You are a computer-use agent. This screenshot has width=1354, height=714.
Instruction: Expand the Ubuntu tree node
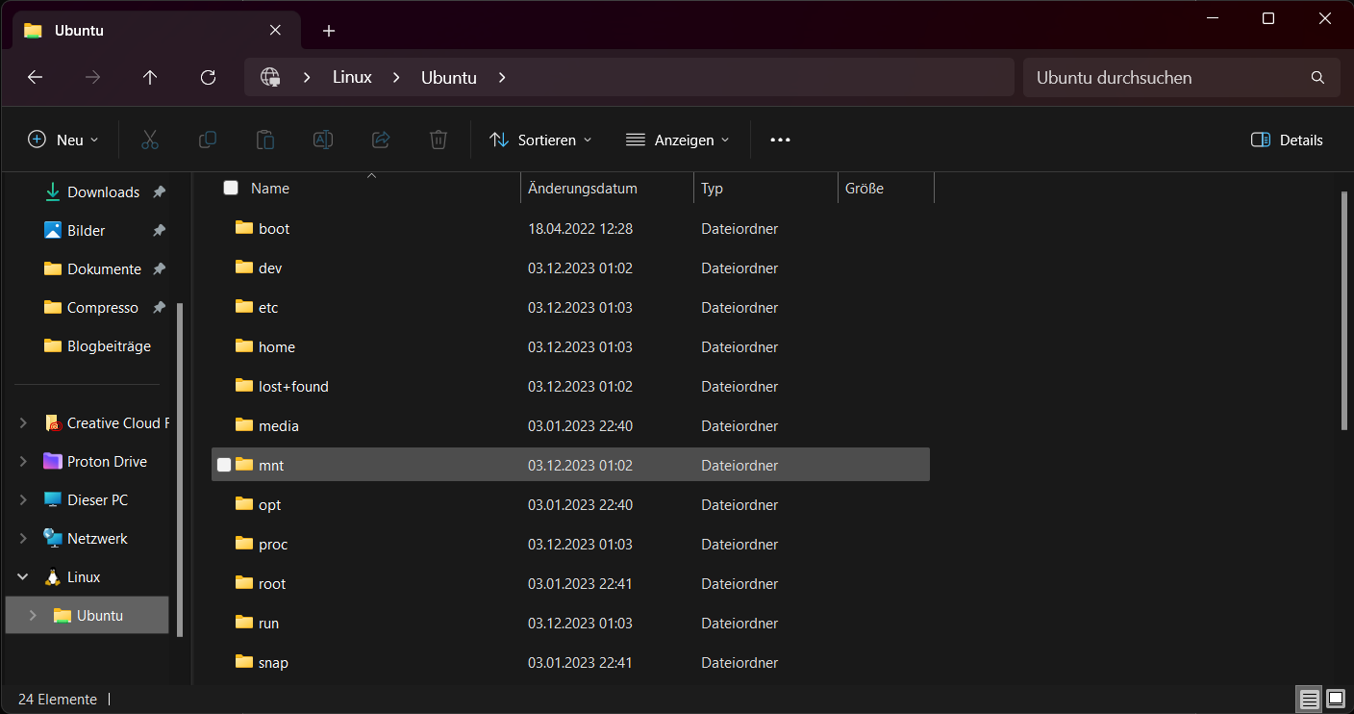click(34, 616)
